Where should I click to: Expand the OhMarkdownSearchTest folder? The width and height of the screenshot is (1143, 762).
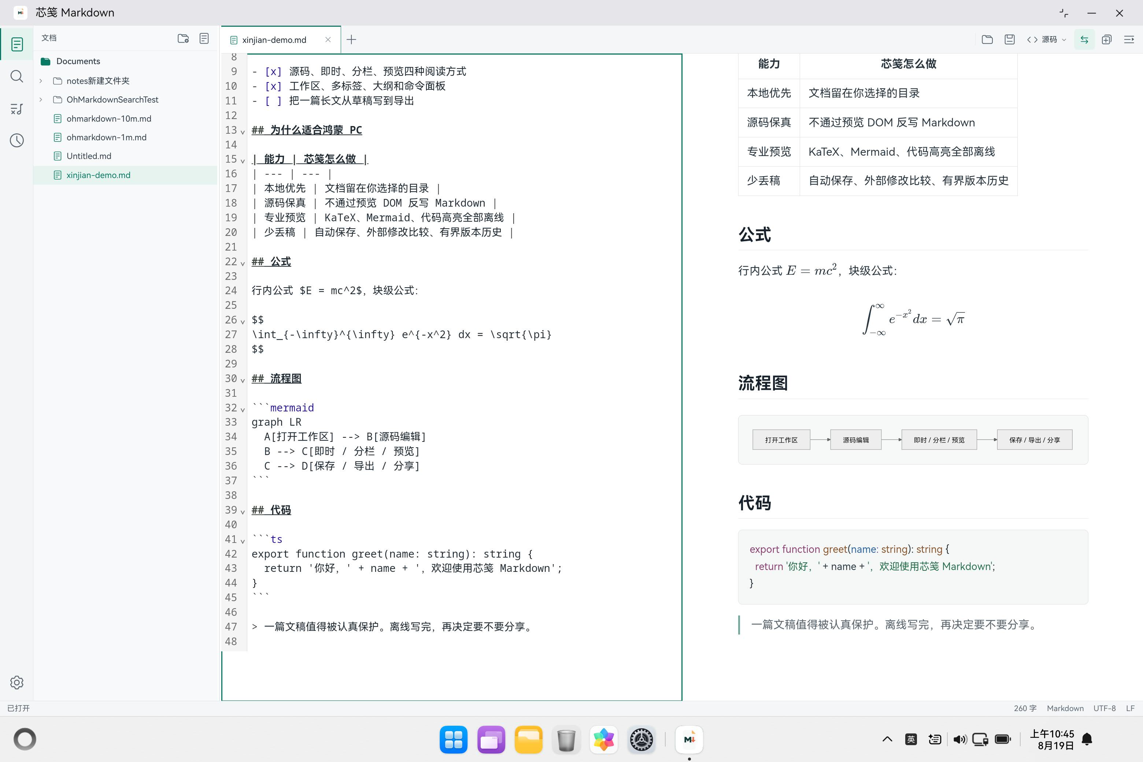pos(41,100)
